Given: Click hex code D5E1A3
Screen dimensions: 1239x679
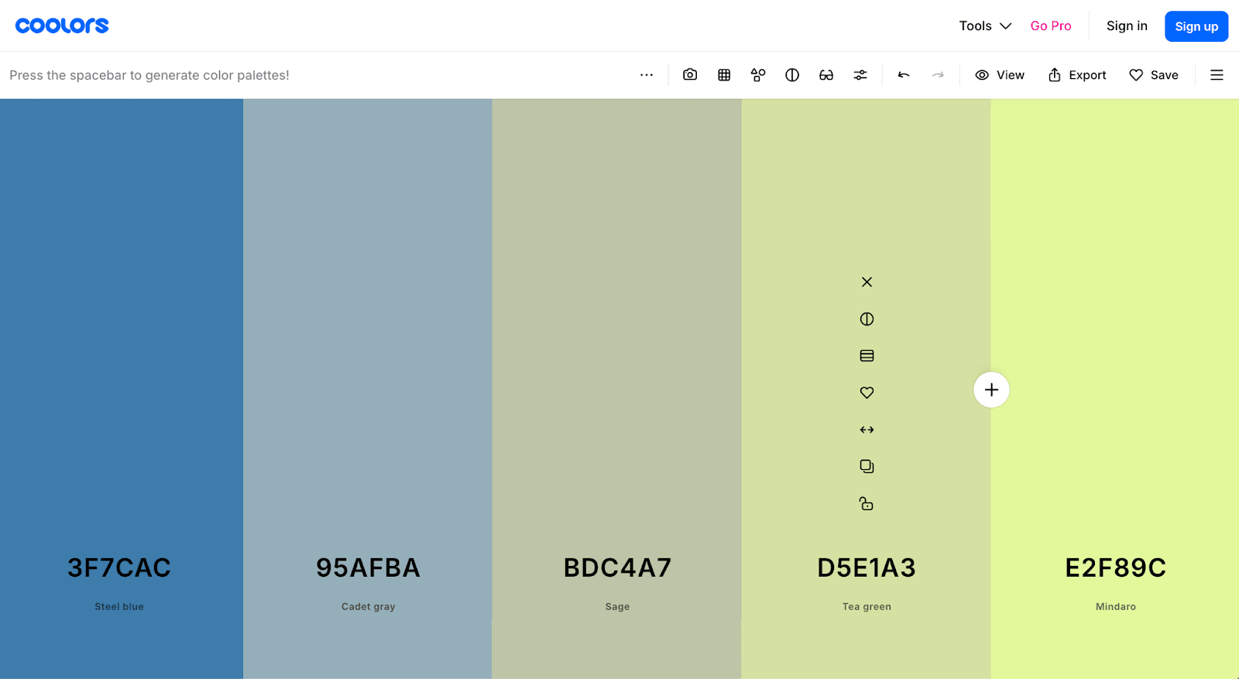Looking at the screenshot, I should click(867, 568).
